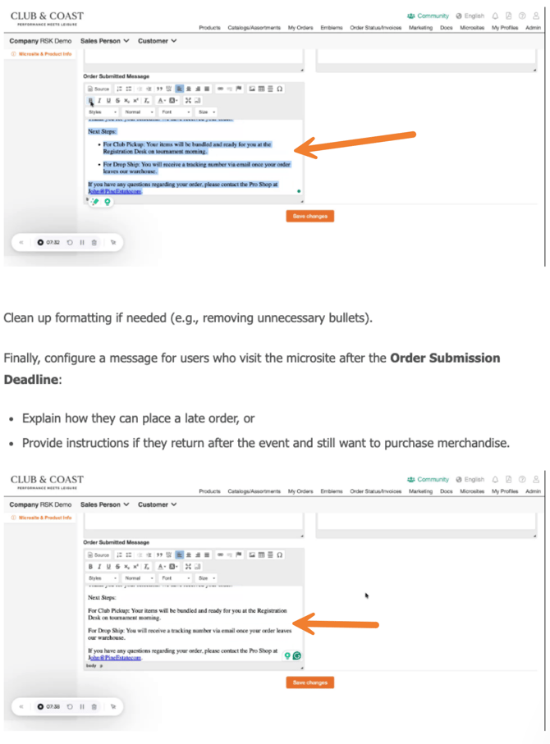
Task: Click the trash icon in the lower recording bar
Action: click(94, 705)
